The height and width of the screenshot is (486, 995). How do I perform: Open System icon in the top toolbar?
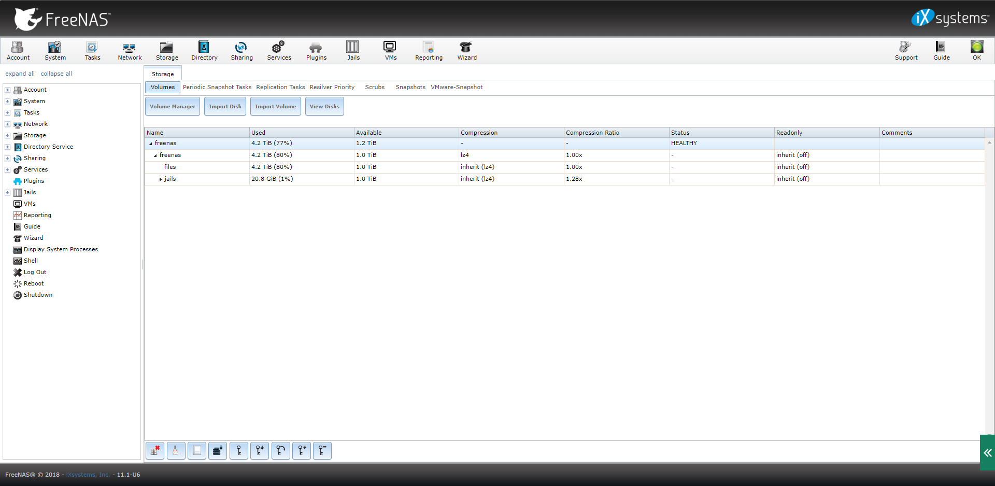click(55, 51)
